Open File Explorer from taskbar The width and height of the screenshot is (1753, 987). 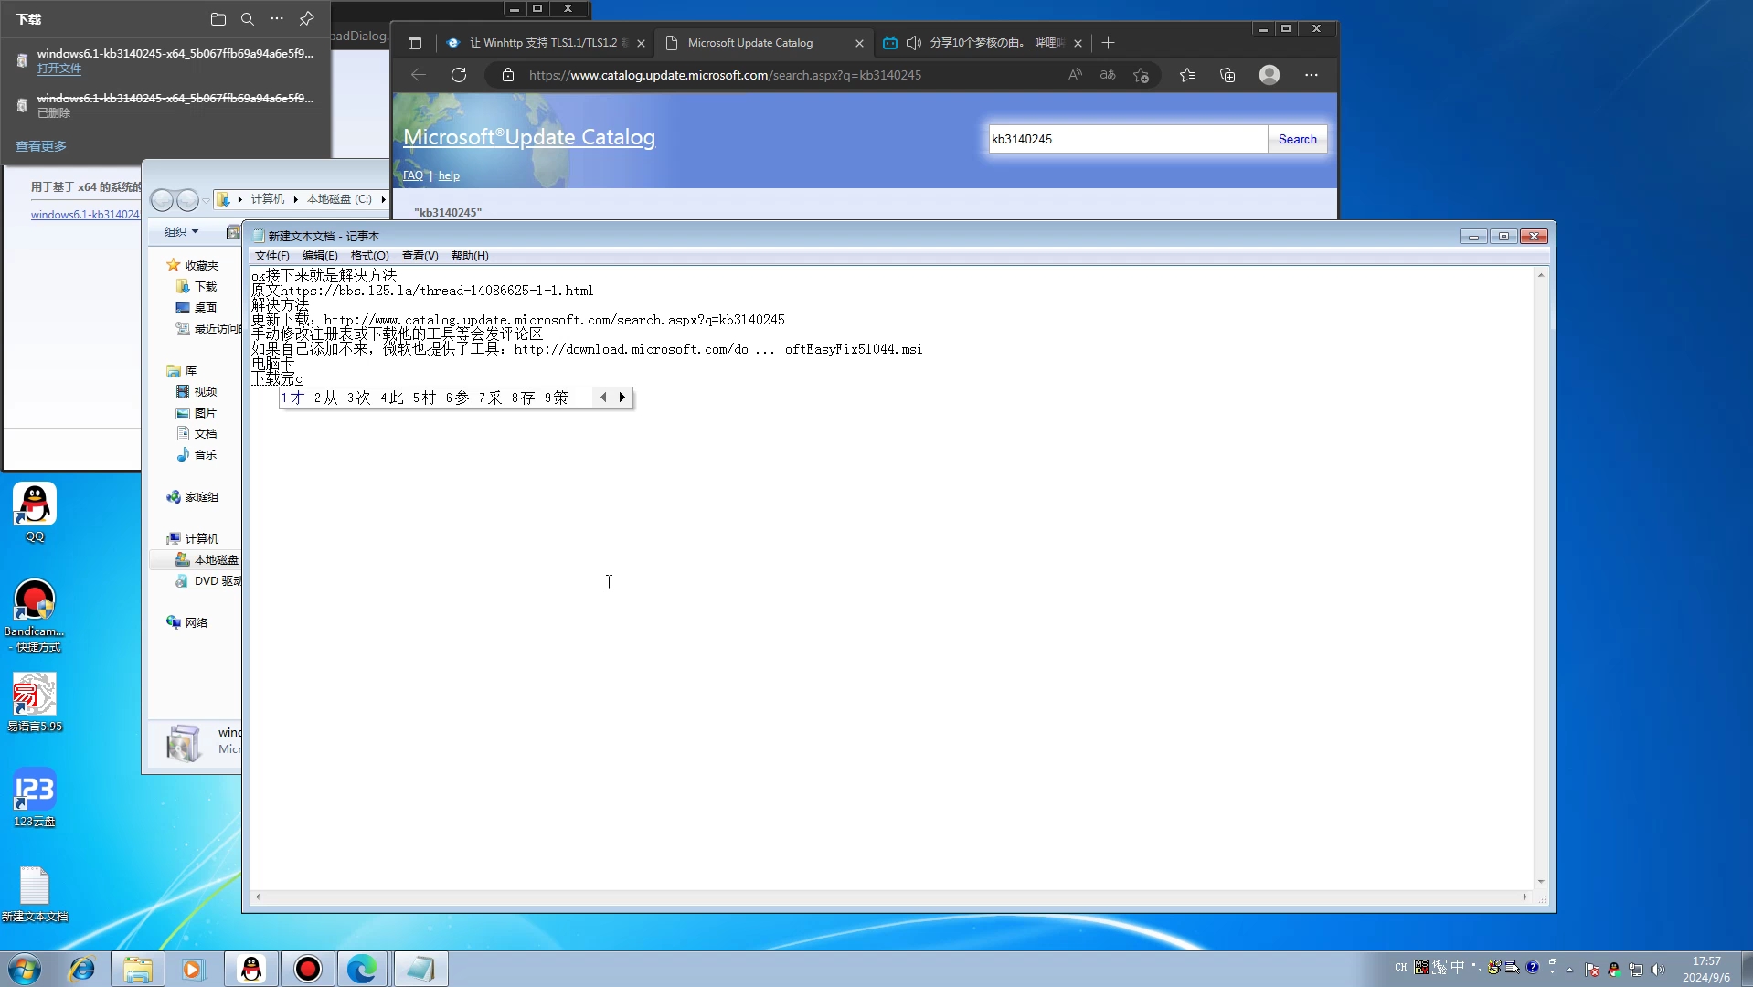[x=138, y=969]
